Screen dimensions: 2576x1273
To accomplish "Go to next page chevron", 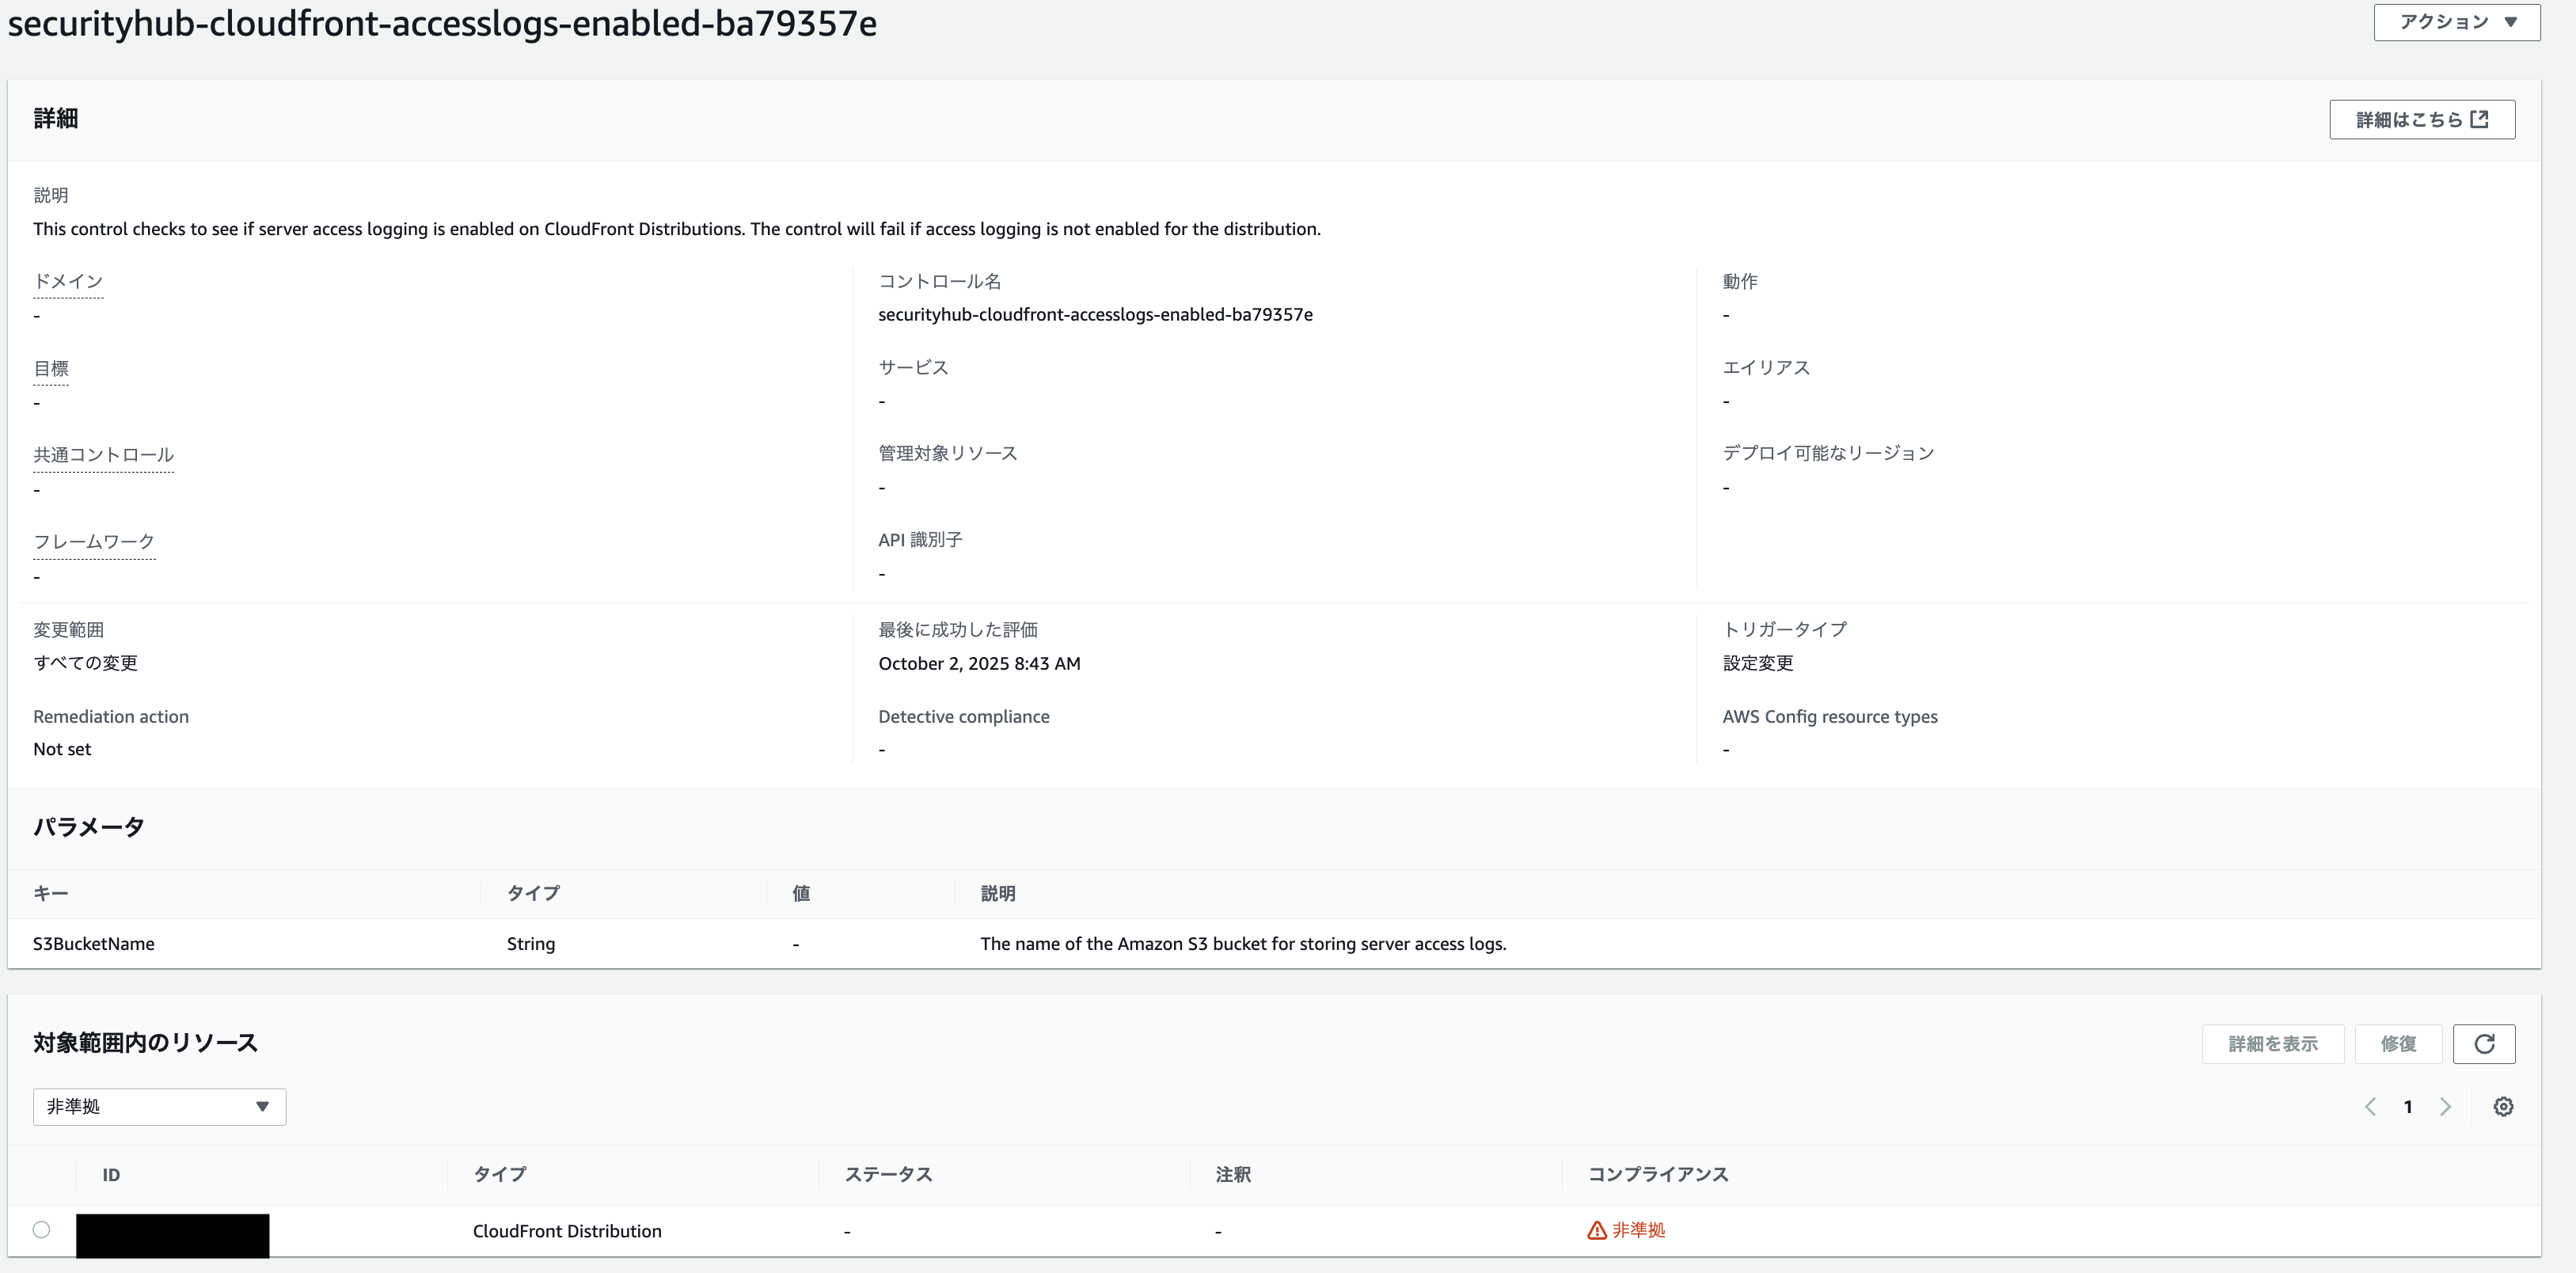I will [x=2446, y=1107].
